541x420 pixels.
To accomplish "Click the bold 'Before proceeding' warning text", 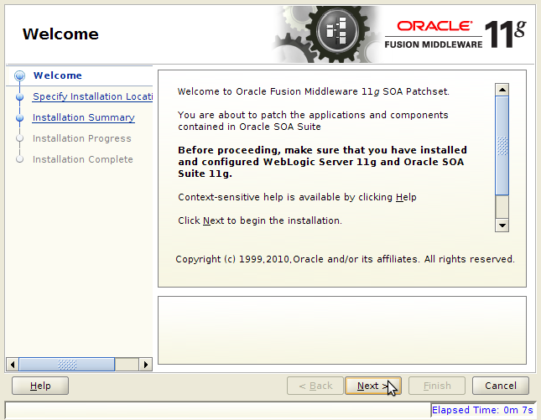I will [x=322, y=162].
